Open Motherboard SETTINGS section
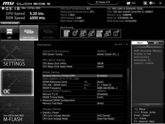The image size is (165, 124). [17, 55]
